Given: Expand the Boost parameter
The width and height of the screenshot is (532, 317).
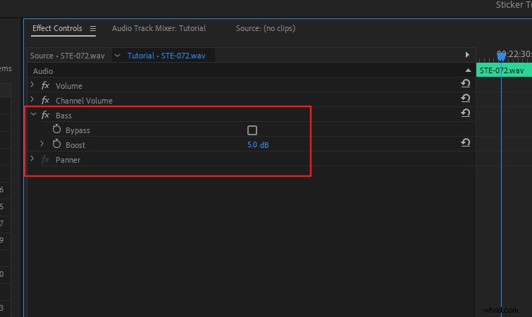Looking at the screenshot, I should 42,144.
